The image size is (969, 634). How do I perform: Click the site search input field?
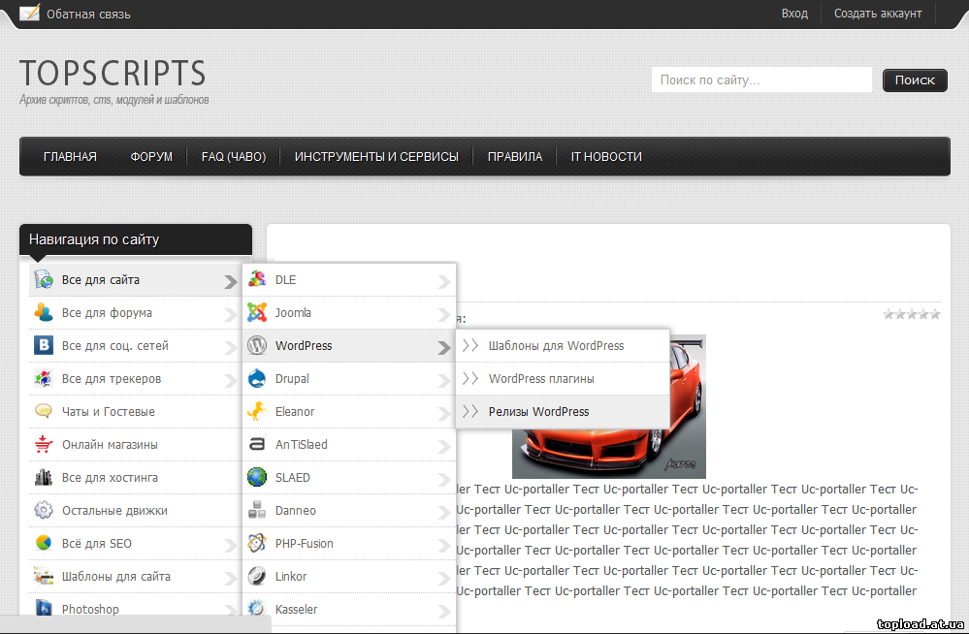point(761,79)
